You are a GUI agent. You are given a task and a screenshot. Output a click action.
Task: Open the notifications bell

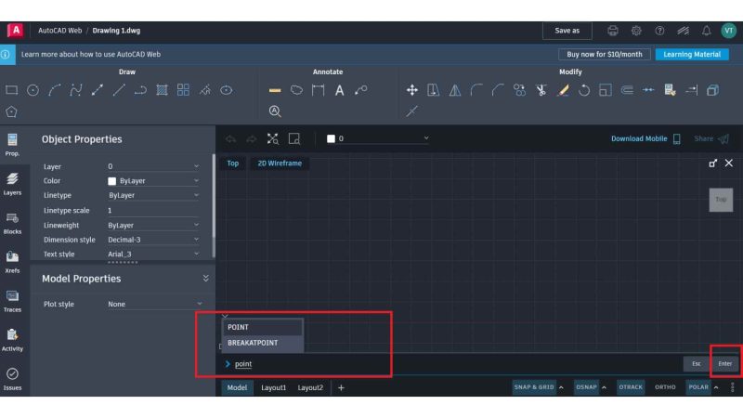pos(706,31)
